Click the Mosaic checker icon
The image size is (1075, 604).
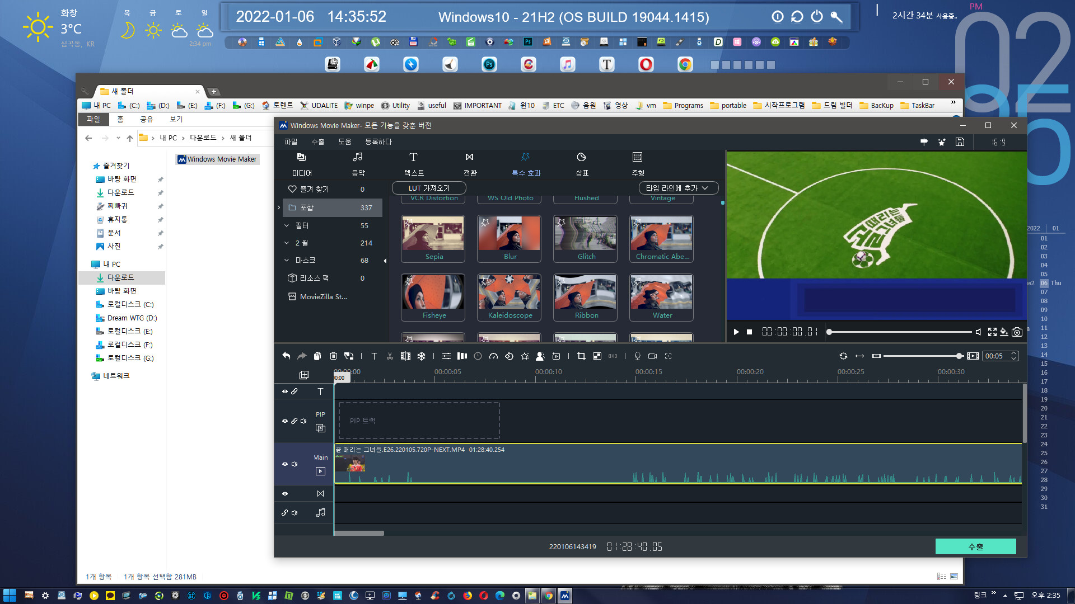[597, 356]
